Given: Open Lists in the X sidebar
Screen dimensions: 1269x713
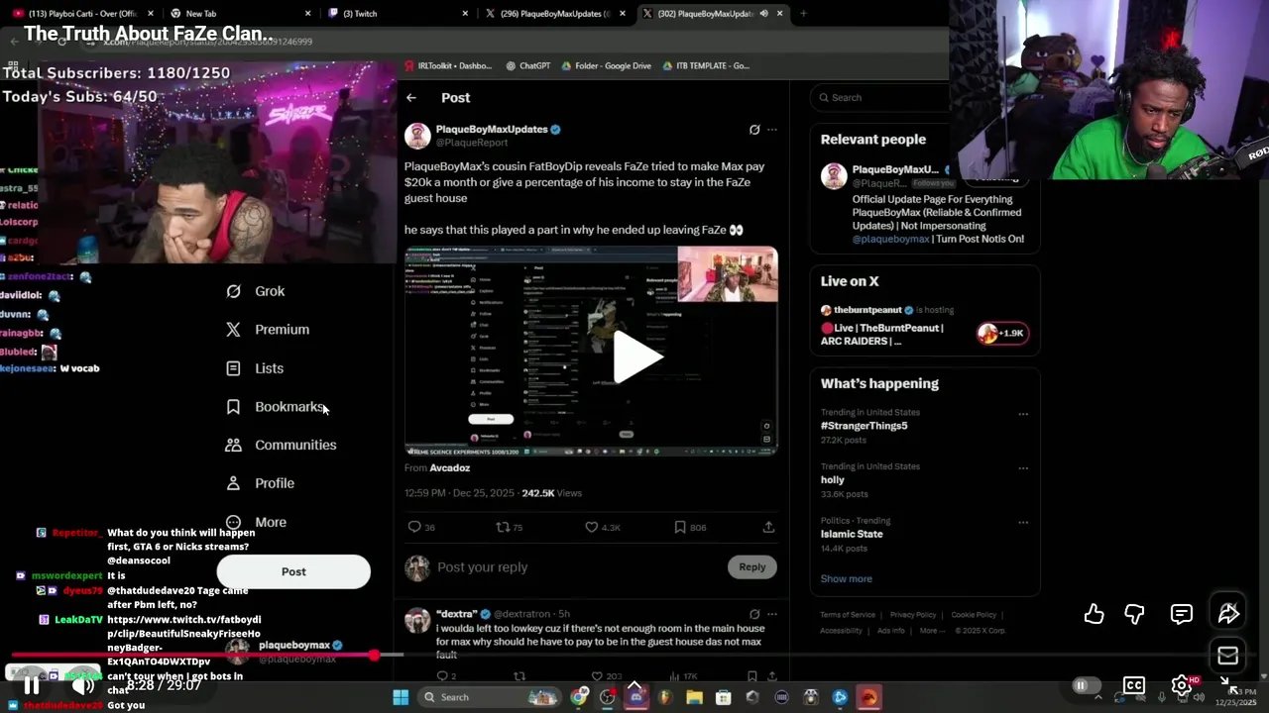Looking at the screenshot, I should [x=255, y=368].
